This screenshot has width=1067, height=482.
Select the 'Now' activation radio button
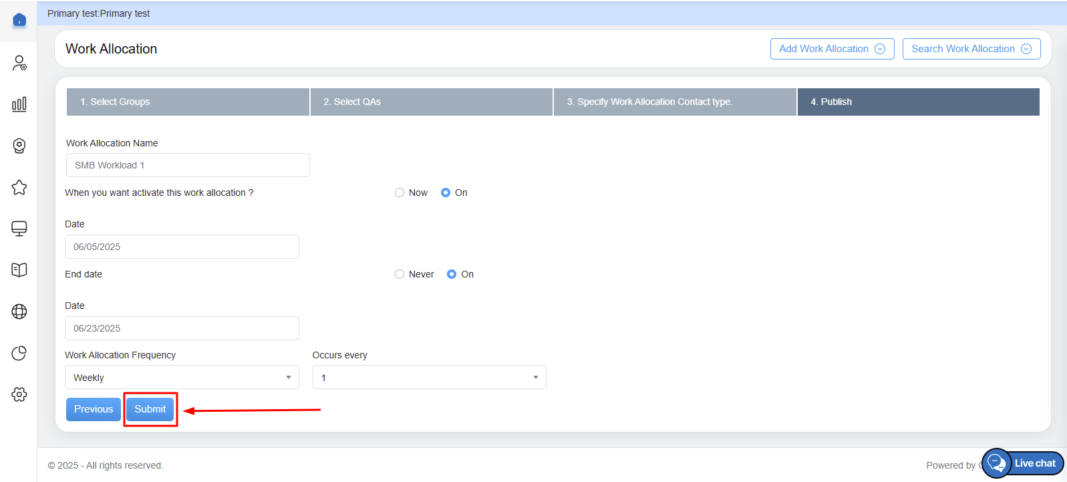tap(400, 193)
